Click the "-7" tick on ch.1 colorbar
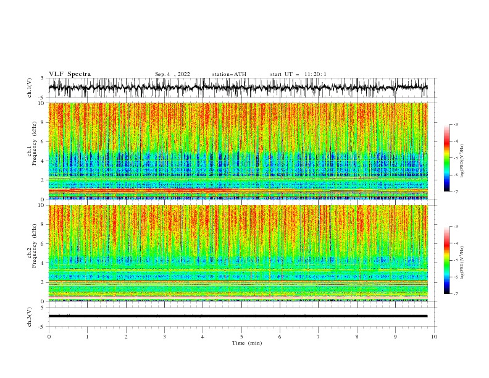 [455, 191]
